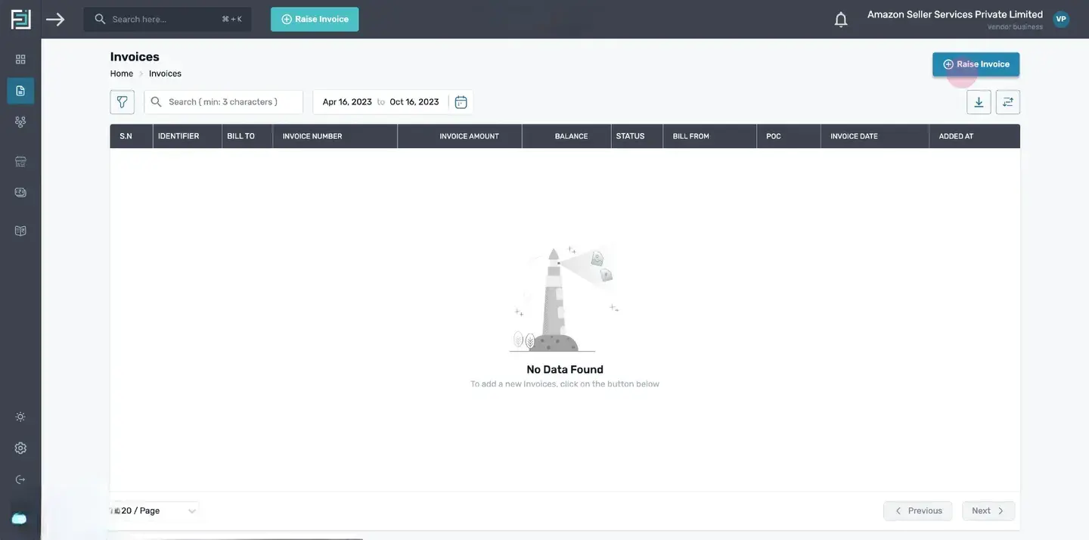The image size is (1089, 540).
Task: Click the INVOICE AMOUNT column header
Action: [x=460, y=136]
